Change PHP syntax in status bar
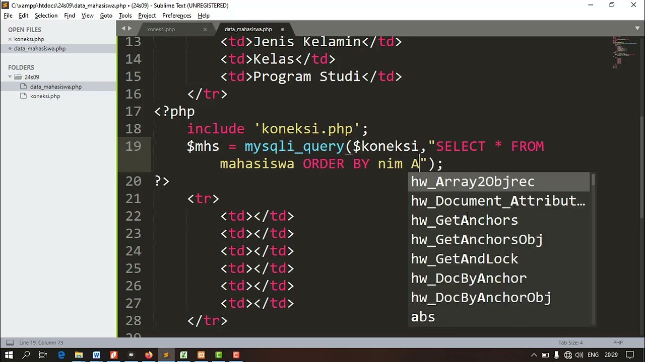The width and height of the screenshot is (645, 362). (618, 343)
